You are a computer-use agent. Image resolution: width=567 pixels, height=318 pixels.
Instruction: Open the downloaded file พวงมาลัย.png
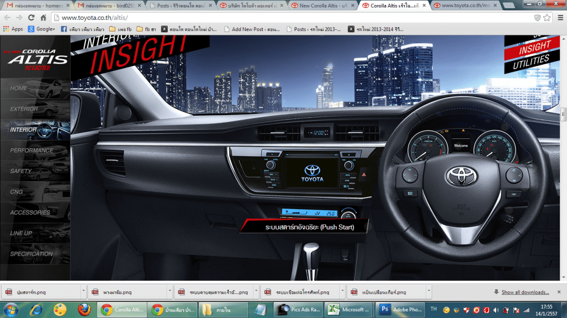pyautogui.click(x=127, y=292)
